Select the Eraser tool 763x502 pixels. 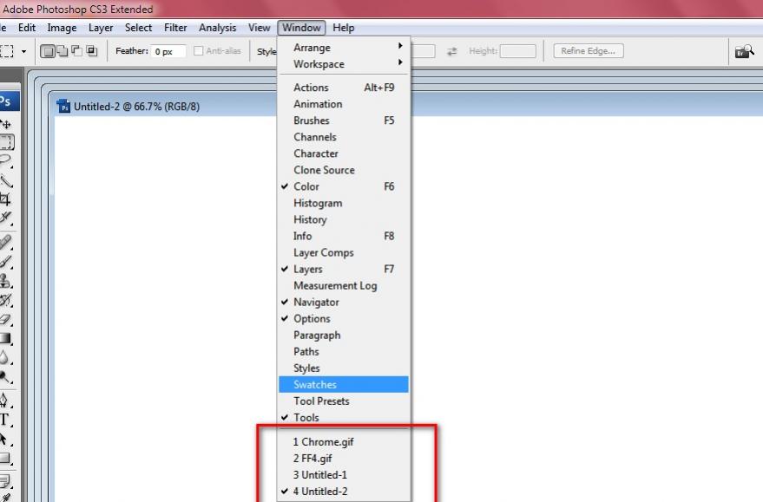(6, 319)
